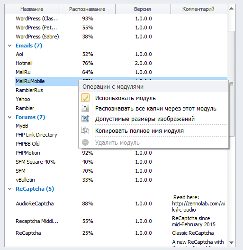The image size is (243, 250).
Task: Click the AudioReCaptcha 88% recognition value
Action: 88,204
